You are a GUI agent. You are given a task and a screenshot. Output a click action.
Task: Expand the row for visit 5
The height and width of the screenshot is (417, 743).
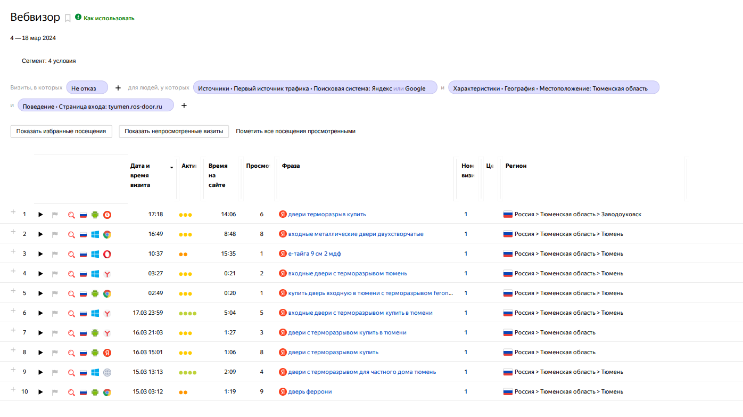13,291
